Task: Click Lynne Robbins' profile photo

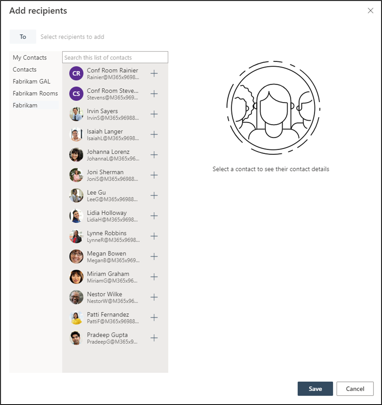Action: [76, 236]
